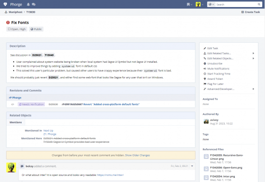
Task: Go to Maniphest breadcrumb
Action: [x=16, y=12]
